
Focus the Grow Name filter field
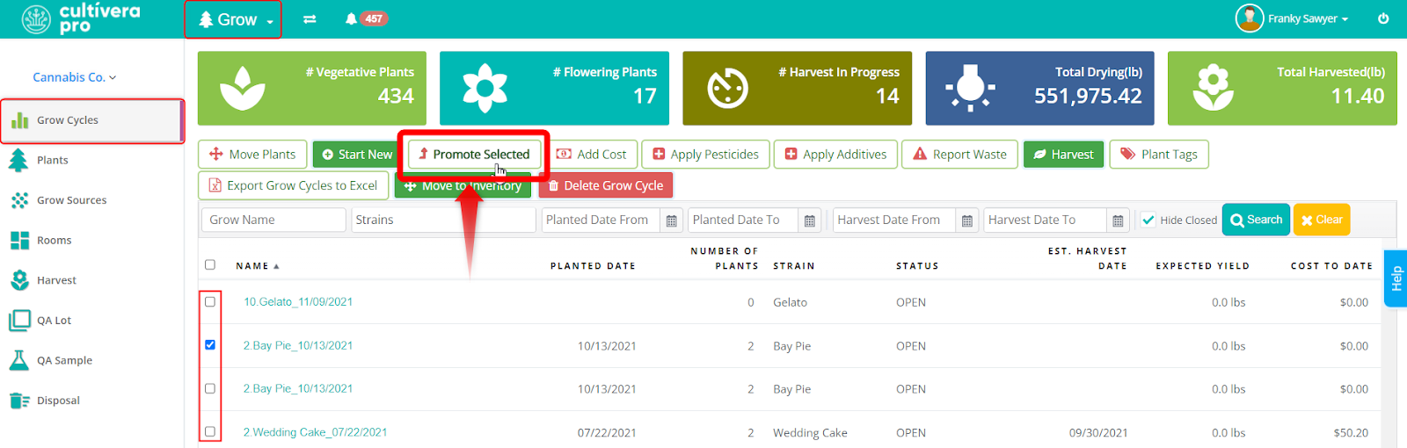pyautogui.click(x=273, y=220)
